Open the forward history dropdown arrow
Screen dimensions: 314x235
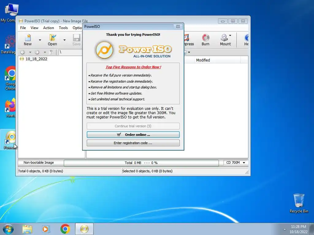coord(45,52)
